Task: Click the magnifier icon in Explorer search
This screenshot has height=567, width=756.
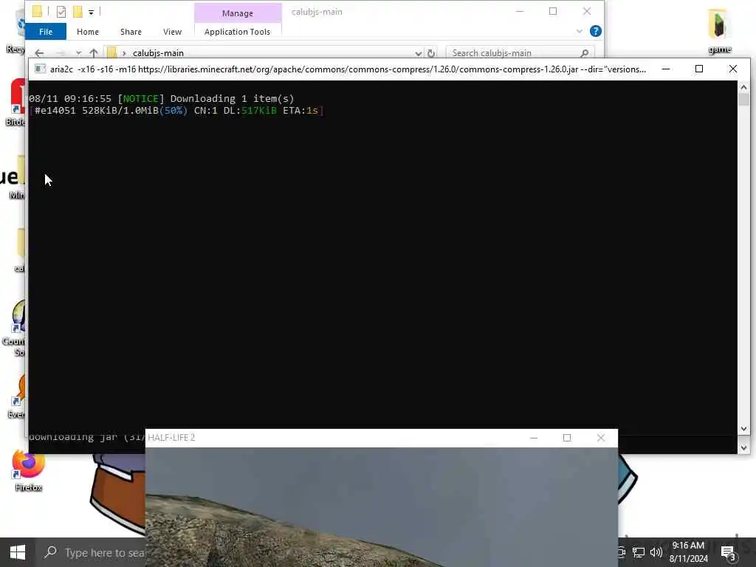Action: pyautogui.click(x=585, y=53)
